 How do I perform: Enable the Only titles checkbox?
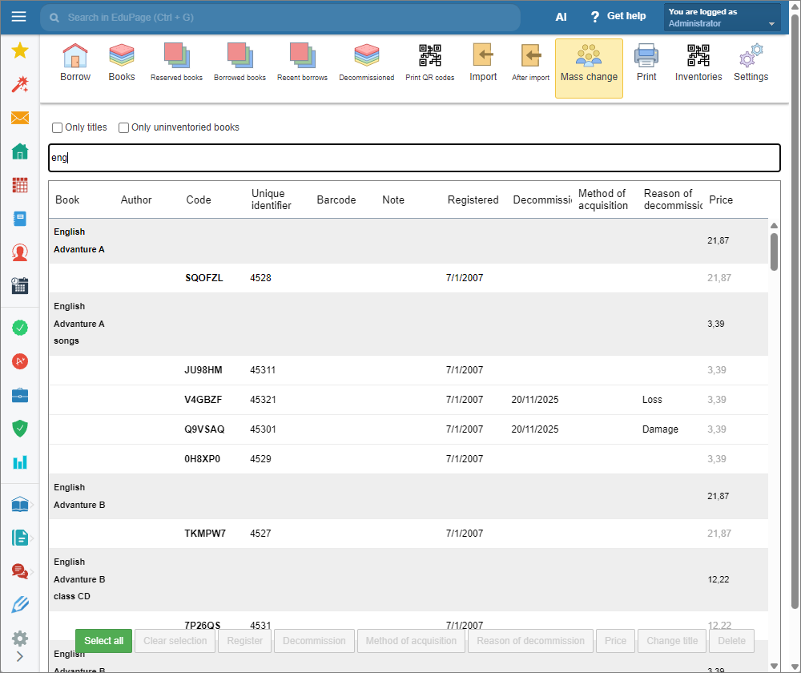point(58,127)
